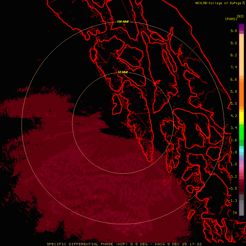Click the 2.6 scale value
The width and height of the screenshot is (246, 246).
tap(234, 140)
